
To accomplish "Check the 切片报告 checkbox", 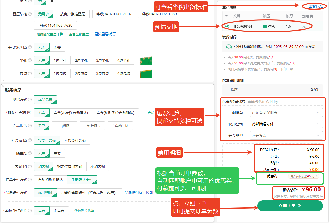I will point(84,126).
